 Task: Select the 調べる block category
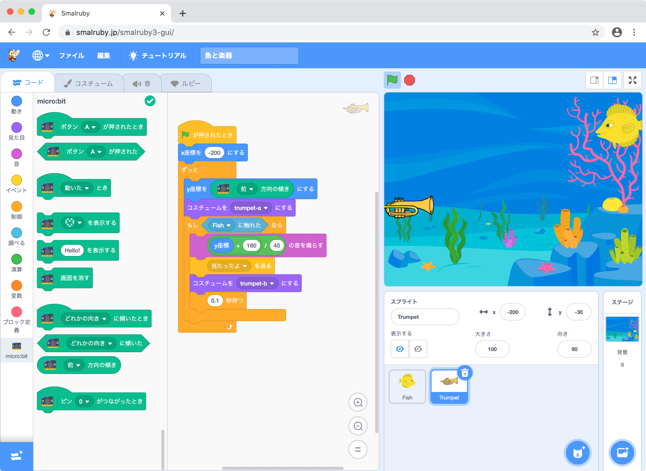coord(17,237)
